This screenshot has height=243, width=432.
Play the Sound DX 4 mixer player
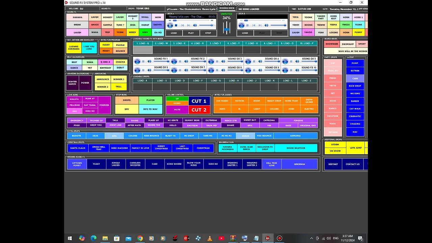point(248,61)
